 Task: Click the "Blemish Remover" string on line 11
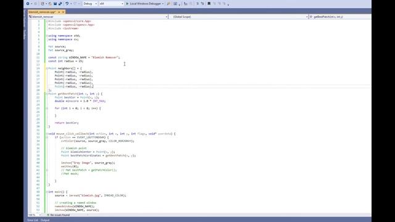105,57
